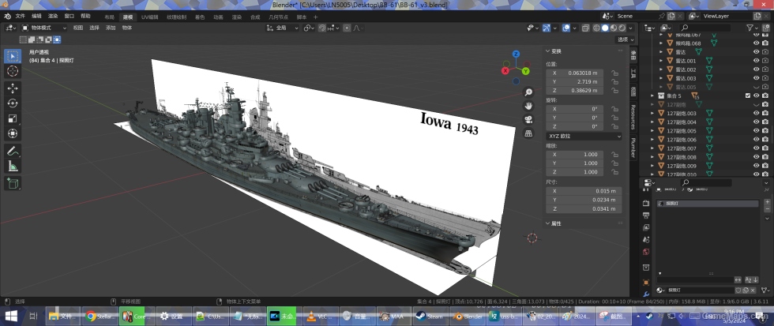Activate the 3D Cursor tool
774x326 pixels.
[x=13, y=71]
